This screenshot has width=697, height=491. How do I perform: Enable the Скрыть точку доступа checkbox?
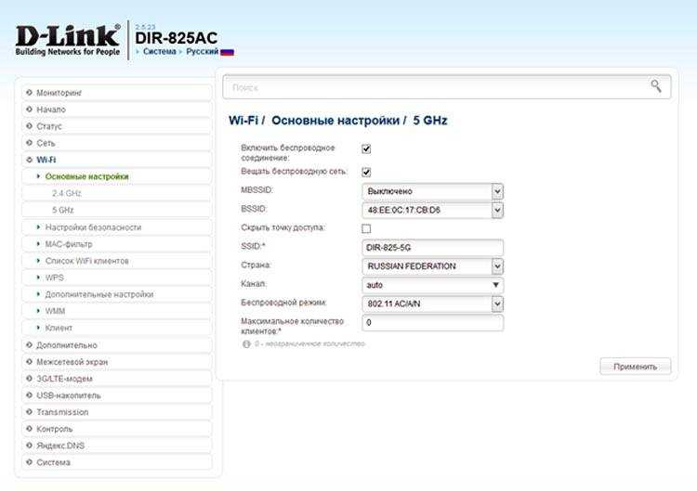[366, 228]
